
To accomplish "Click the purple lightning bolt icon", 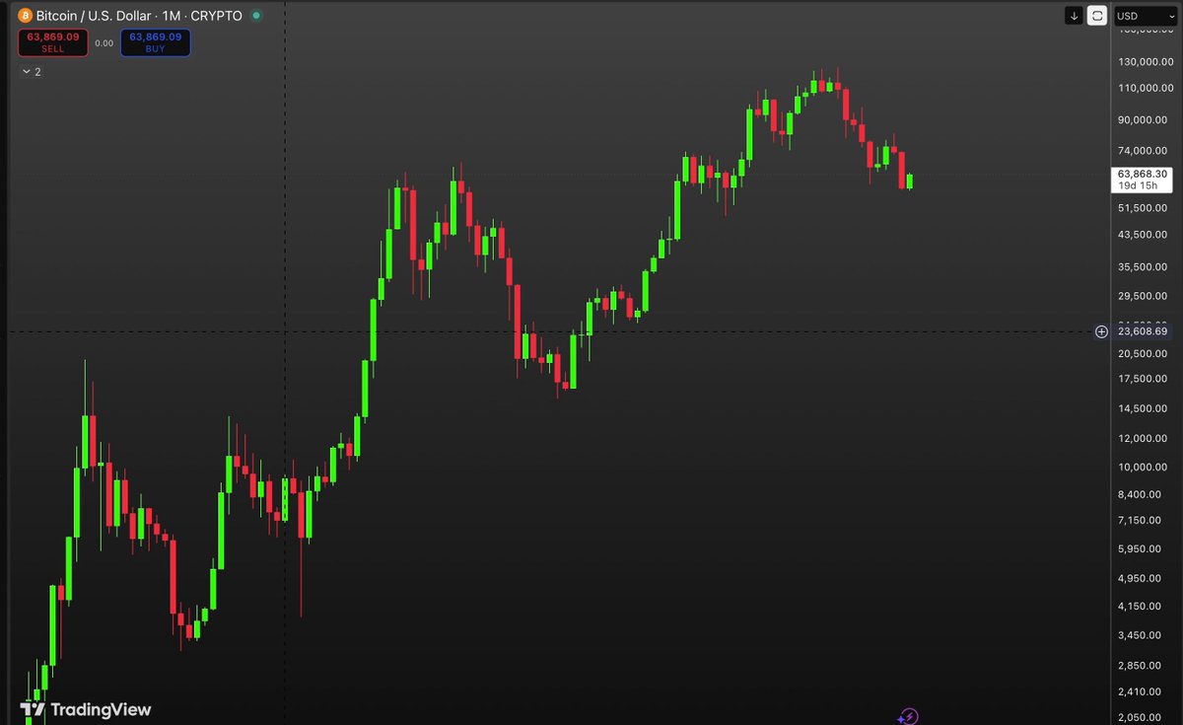I will [908, 716].
